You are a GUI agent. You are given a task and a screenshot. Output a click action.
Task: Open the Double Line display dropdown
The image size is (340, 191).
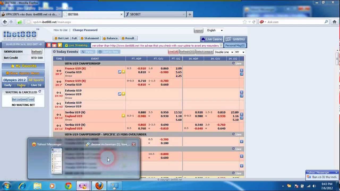pyautogui.click(x=224, y=52)
